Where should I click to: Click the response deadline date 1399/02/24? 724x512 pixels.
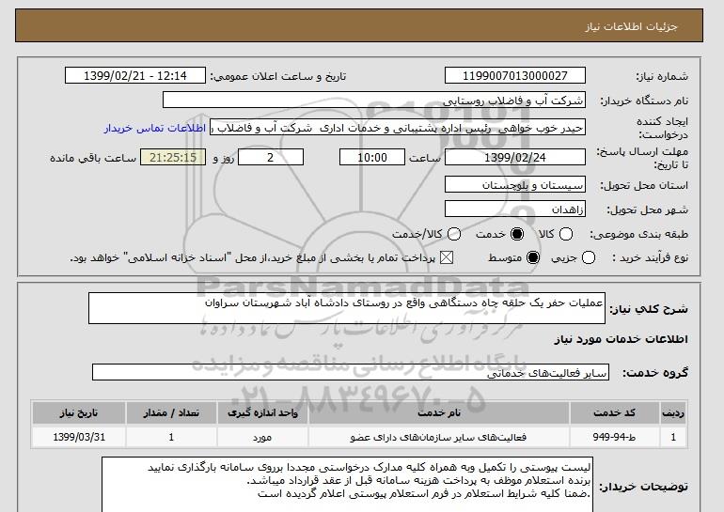coord(515,157)
